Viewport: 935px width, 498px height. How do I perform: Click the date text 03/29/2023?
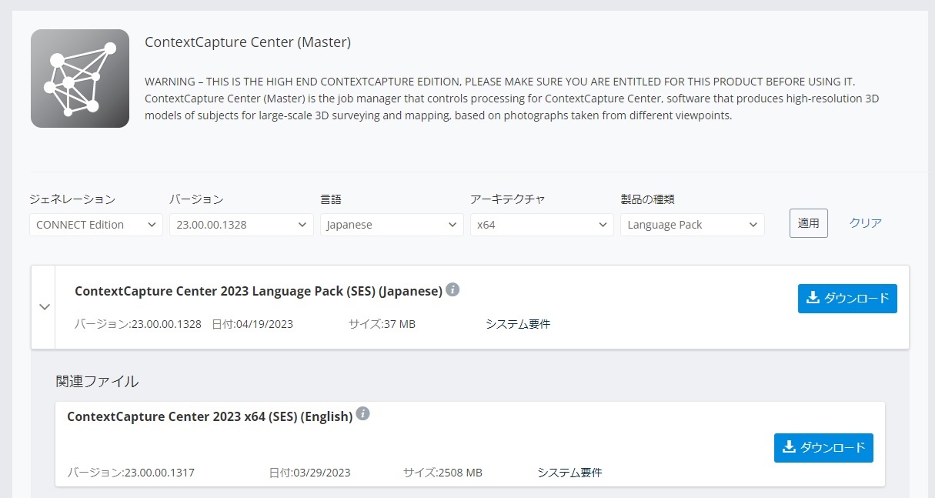click(322, 473)
